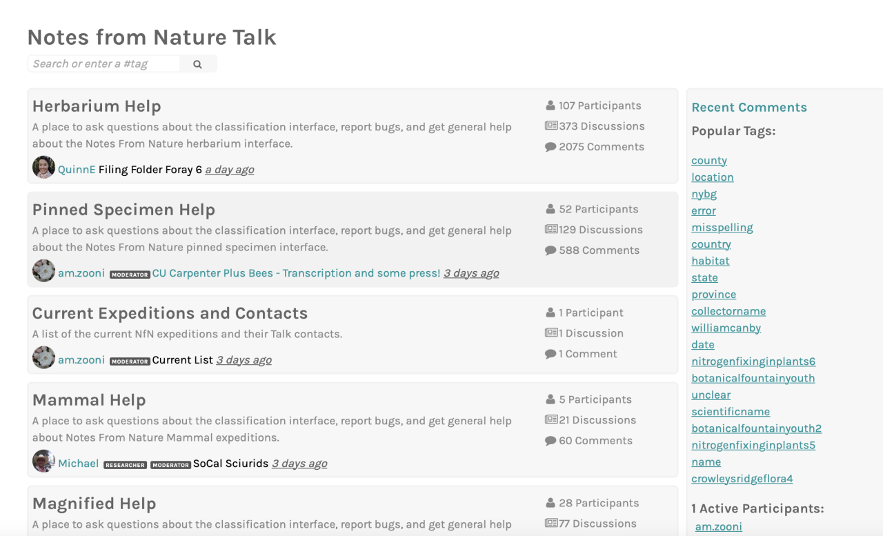The height and width of the screenshot is (536, 883).
Task: Select the 'name' popular tag
Action: [706, 462]
